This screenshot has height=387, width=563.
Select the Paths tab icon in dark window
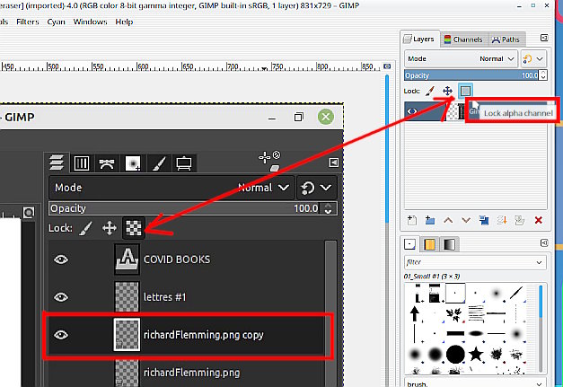click(x=107, y=163)
